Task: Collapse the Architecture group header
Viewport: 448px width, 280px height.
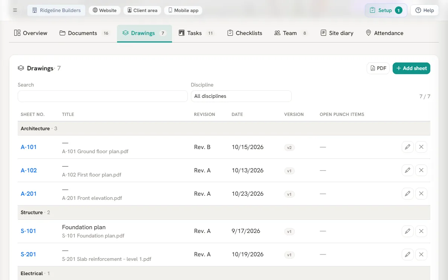Action: (x=224, y=129)
